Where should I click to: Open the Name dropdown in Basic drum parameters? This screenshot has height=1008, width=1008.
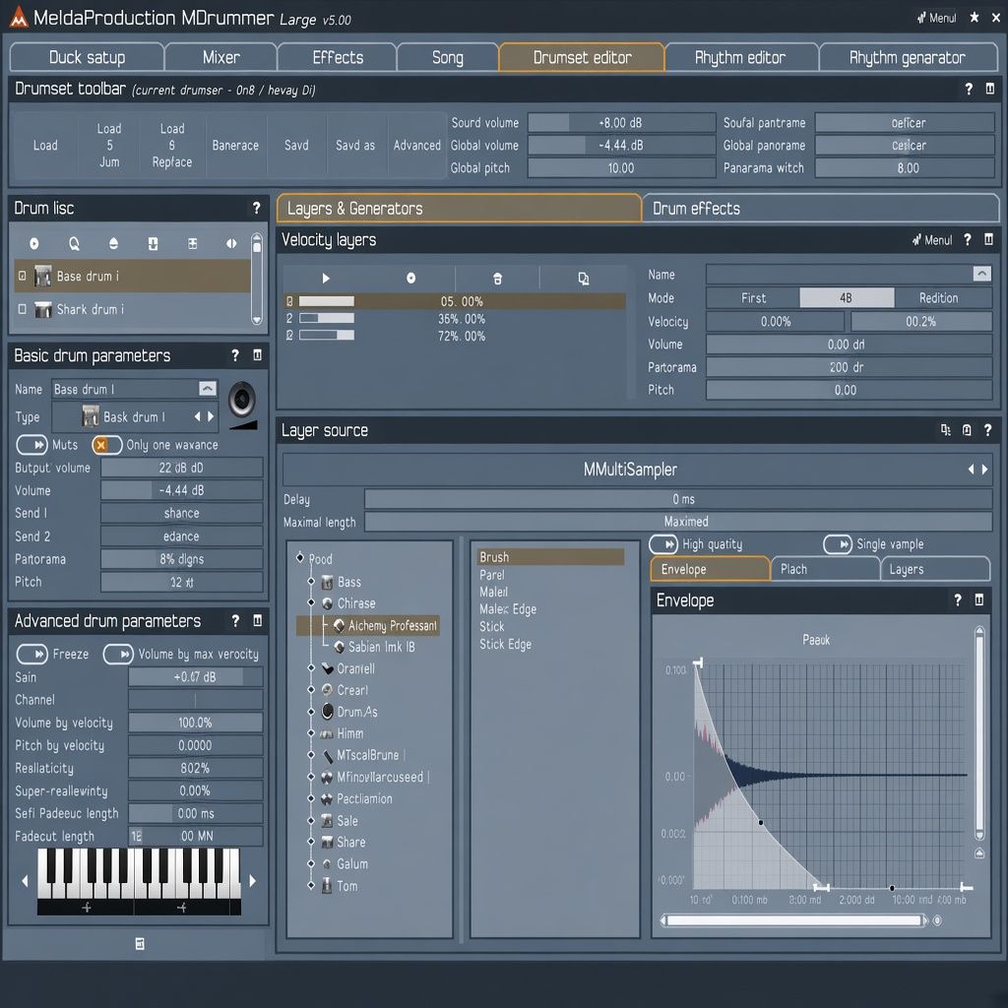(207, 389)
